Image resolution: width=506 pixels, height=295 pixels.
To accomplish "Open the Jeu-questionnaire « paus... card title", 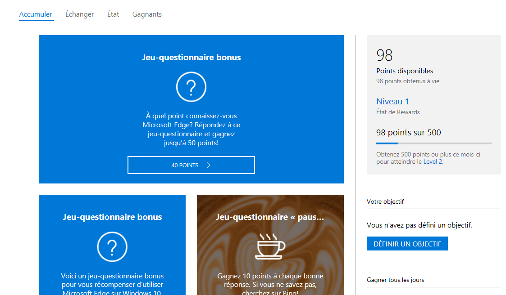I will [x=270, y=217].
